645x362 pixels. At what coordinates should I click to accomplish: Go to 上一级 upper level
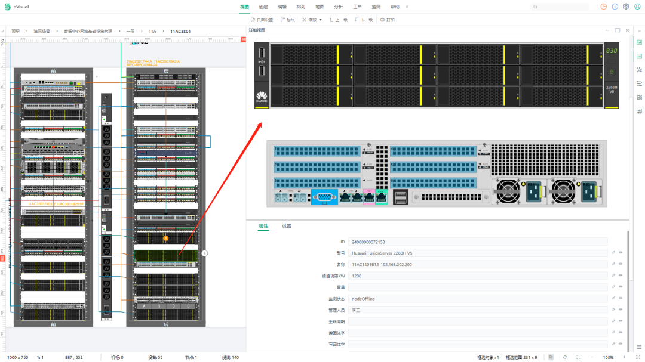[338, 20]
